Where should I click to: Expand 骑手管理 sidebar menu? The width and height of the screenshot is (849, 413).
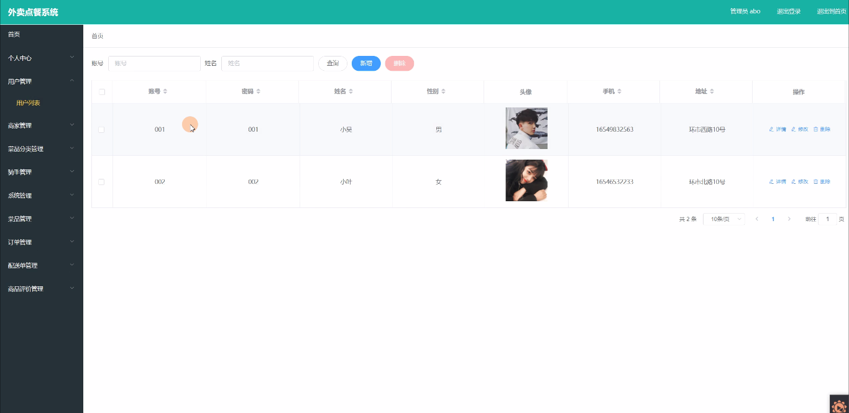(x=42, y=172)
